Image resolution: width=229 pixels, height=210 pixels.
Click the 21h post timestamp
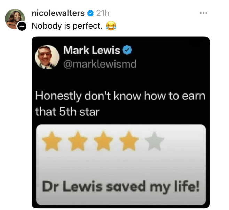tap(103, 13)
